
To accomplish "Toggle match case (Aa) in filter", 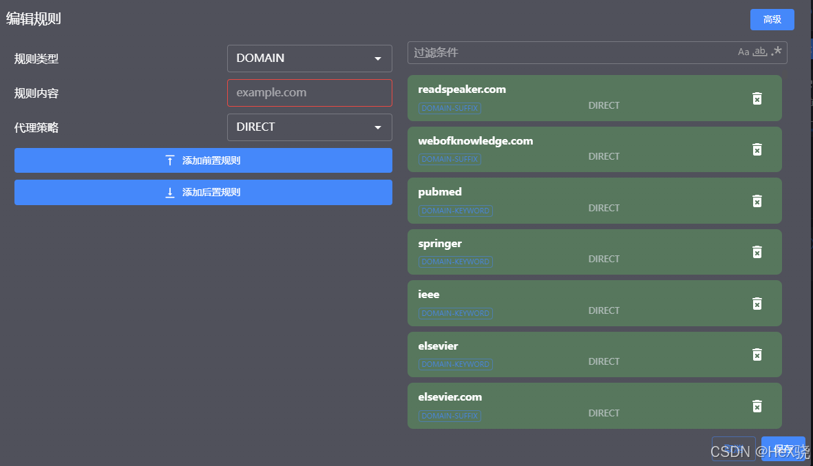I will click(743, 52).
